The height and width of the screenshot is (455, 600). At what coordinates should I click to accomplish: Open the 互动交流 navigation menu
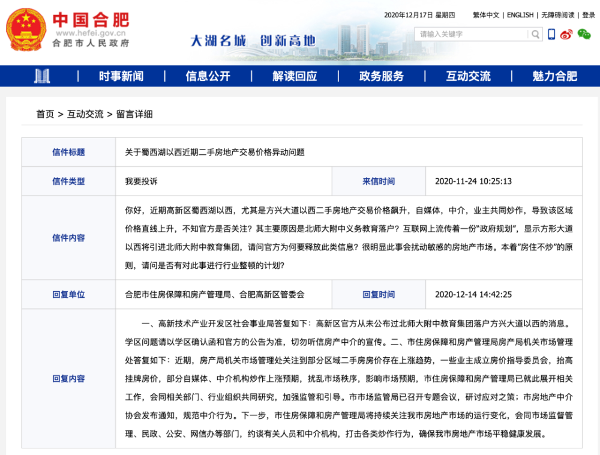[x=469, y=76]
